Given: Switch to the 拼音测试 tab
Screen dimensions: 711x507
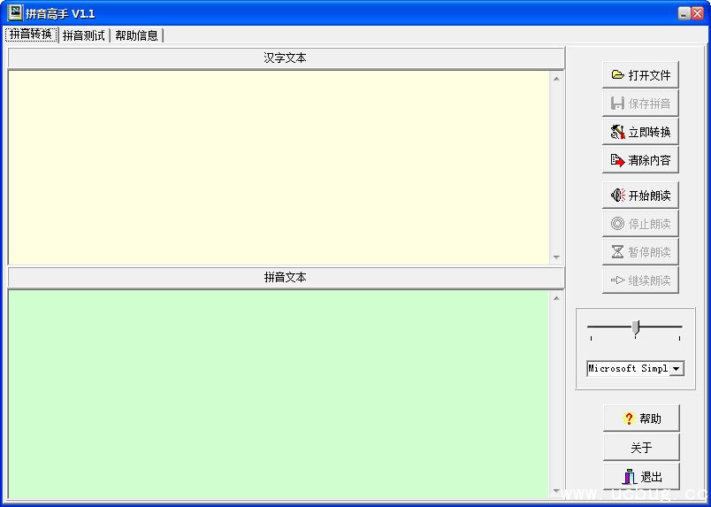Looking at the screenshot, I should [83, 35].
